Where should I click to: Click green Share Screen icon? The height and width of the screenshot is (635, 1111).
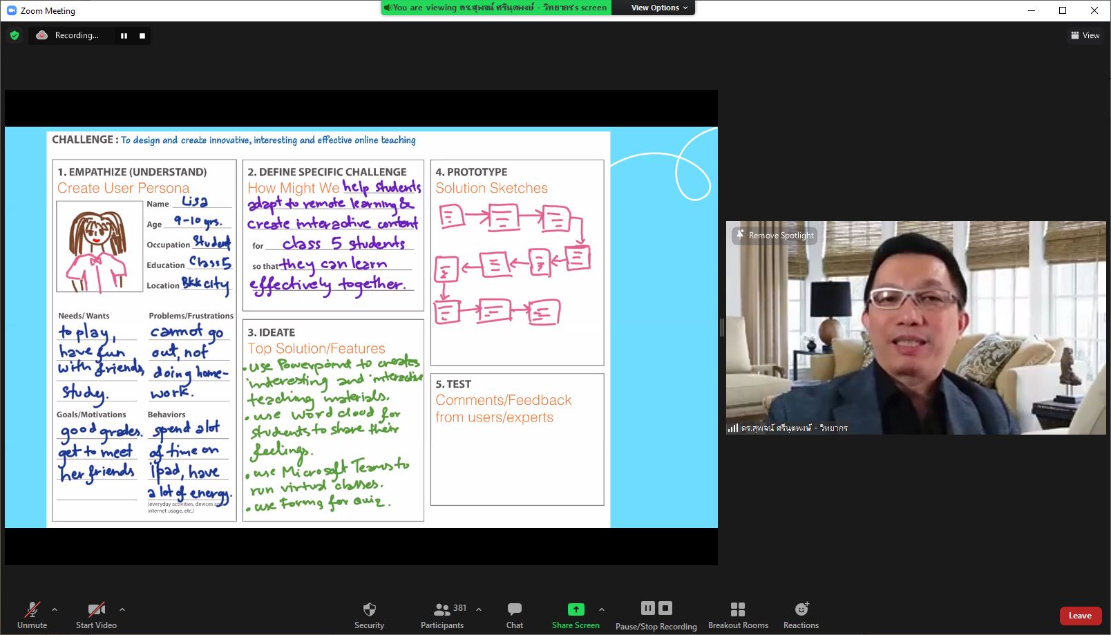(x=576, y=609)
